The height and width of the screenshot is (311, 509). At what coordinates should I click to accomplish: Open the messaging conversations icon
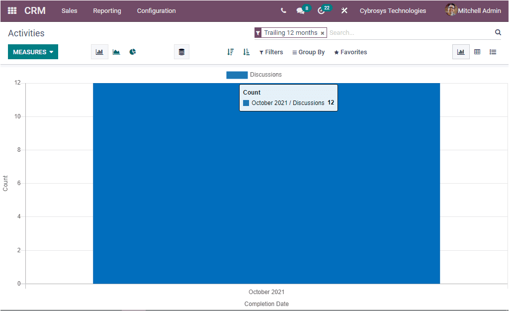point(300,10)
